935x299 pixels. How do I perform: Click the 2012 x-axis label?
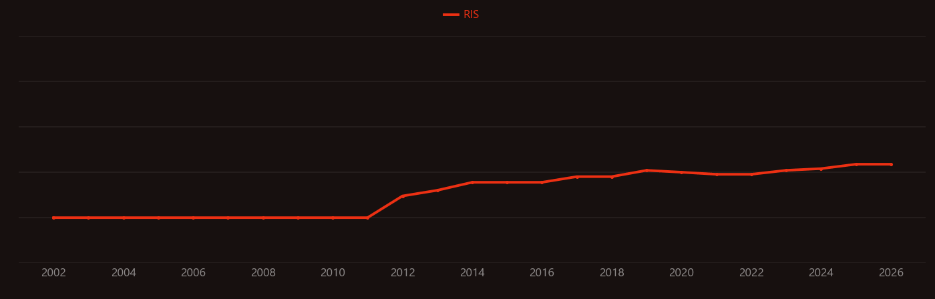(403, 273)
